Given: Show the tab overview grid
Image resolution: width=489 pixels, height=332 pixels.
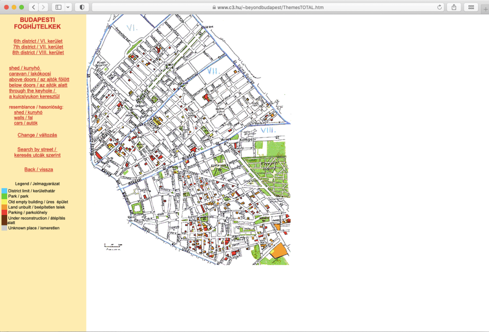Looking at the screenshot, I should coord(471,7).
